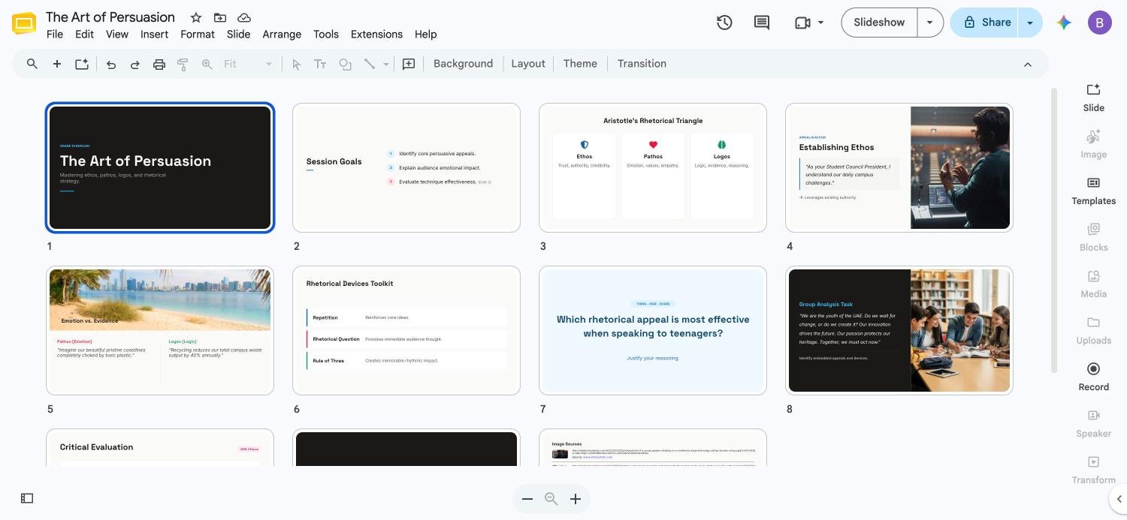Zoom in grid with plus button
This screenshot has height=520, width=1127.
tap(576, 499)
